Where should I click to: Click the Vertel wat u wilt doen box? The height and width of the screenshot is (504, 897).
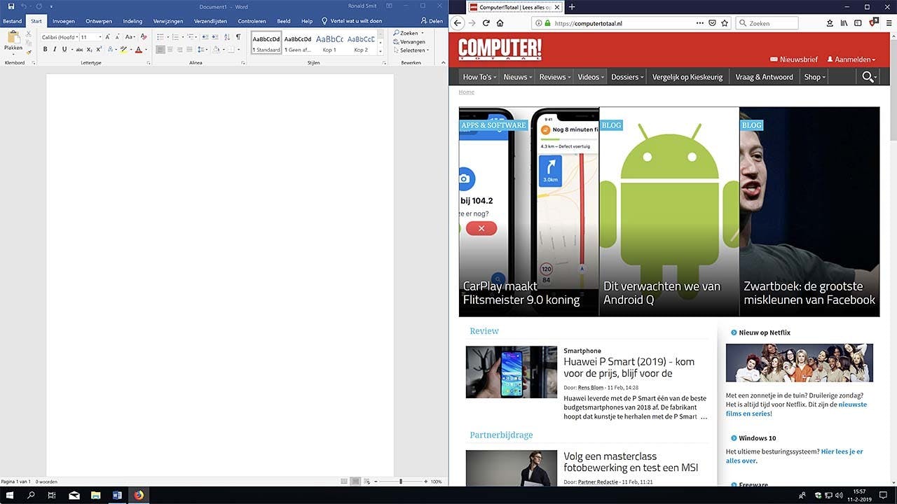(x=352, y=21)
